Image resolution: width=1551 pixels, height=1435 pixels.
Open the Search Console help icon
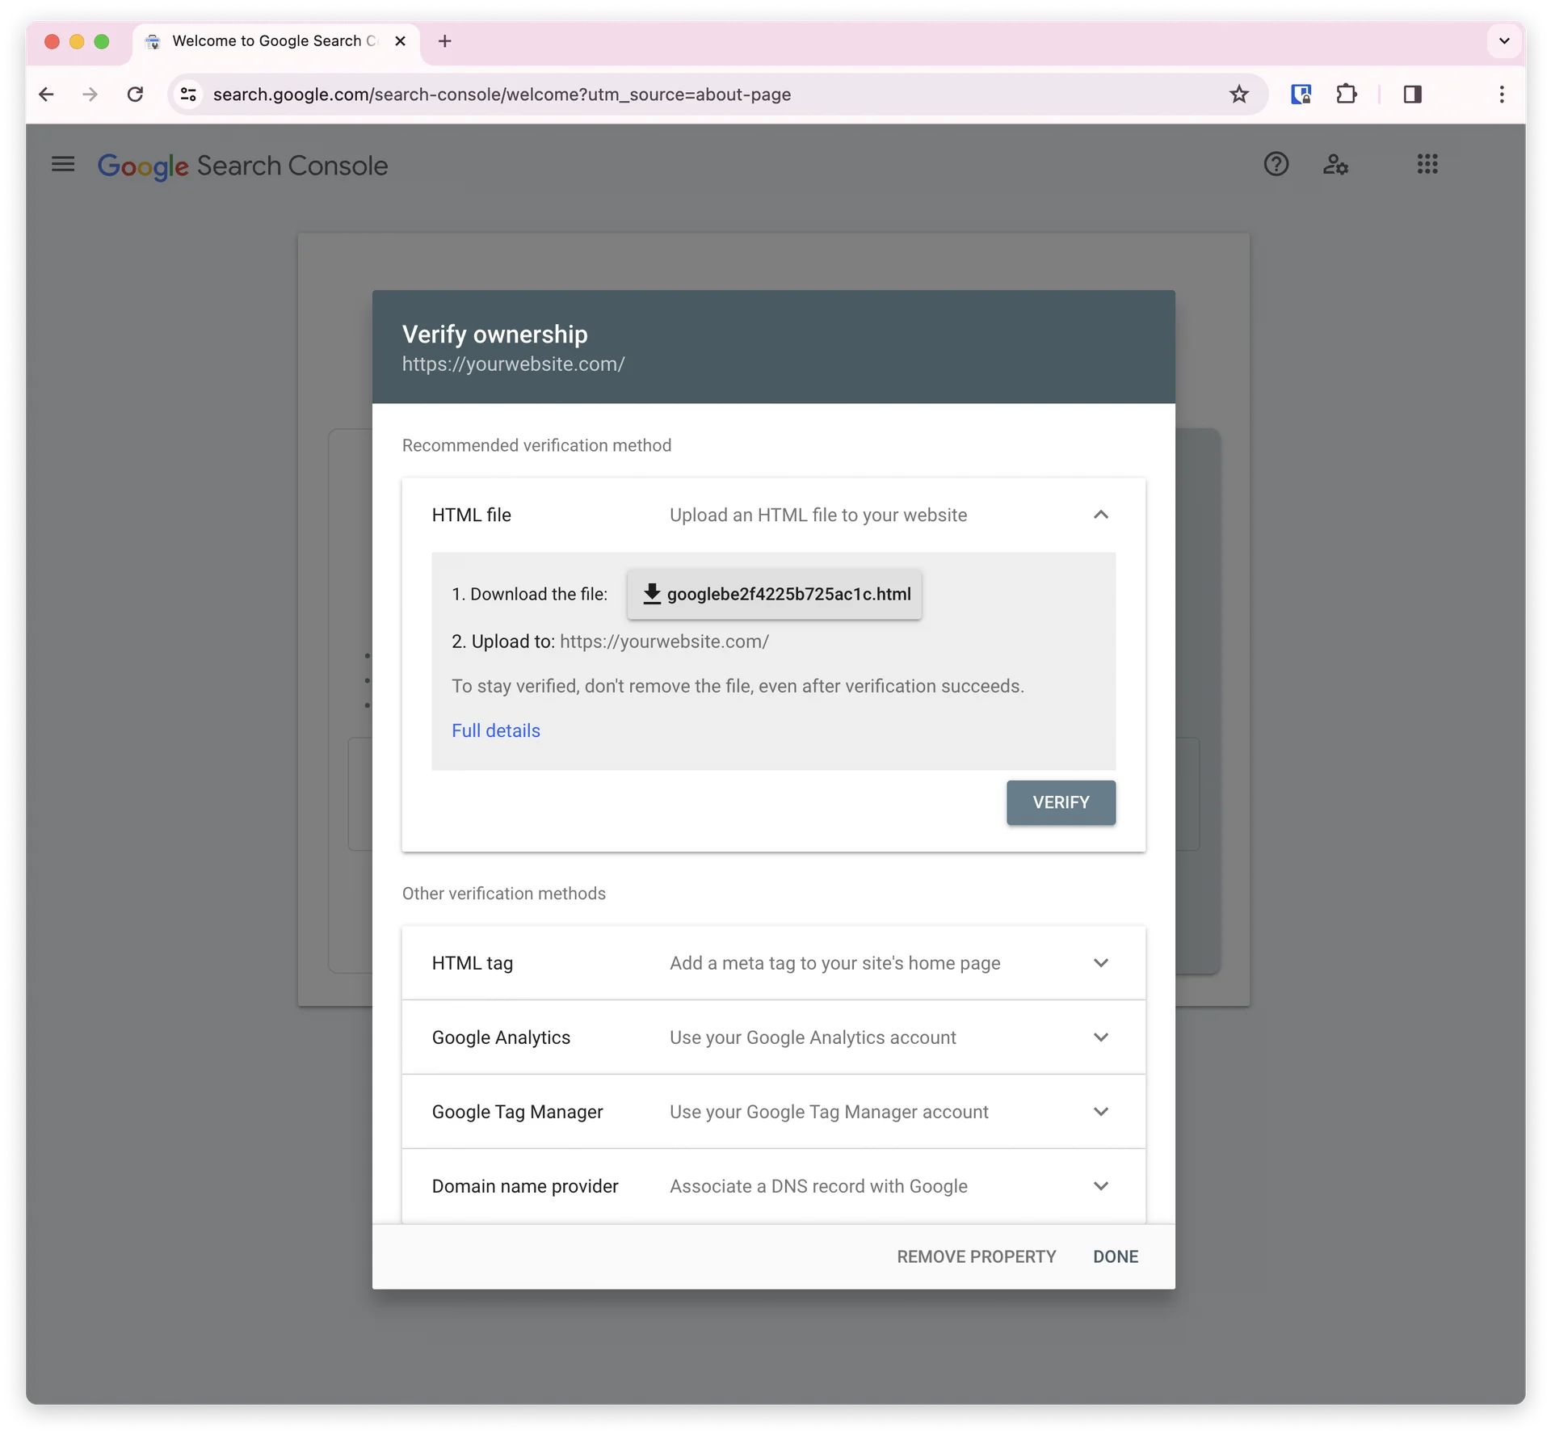point(1275,164)
